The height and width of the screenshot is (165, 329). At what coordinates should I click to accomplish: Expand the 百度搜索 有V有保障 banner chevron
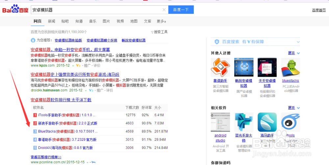[298, 42]
